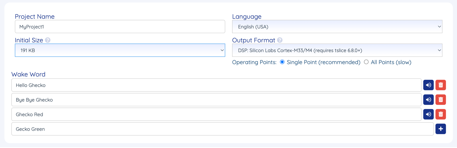Edit the Ghecko Red text field

(x=216, y=114)
